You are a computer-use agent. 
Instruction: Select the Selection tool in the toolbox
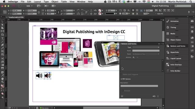click(x=2, y=21)
